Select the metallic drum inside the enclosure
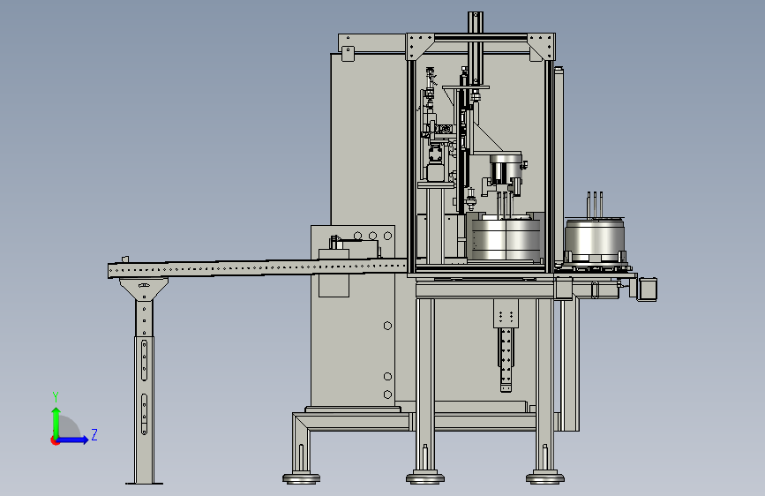The width and height of the screenshot is (765, 496). [x=504, y=237]
